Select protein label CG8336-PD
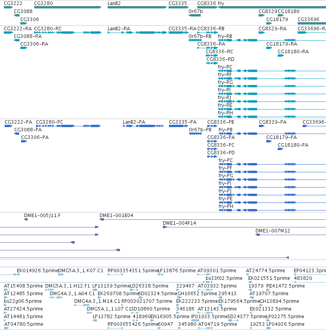Image resolution: width=326 pixels, height=330 pixels. (221, 153)
